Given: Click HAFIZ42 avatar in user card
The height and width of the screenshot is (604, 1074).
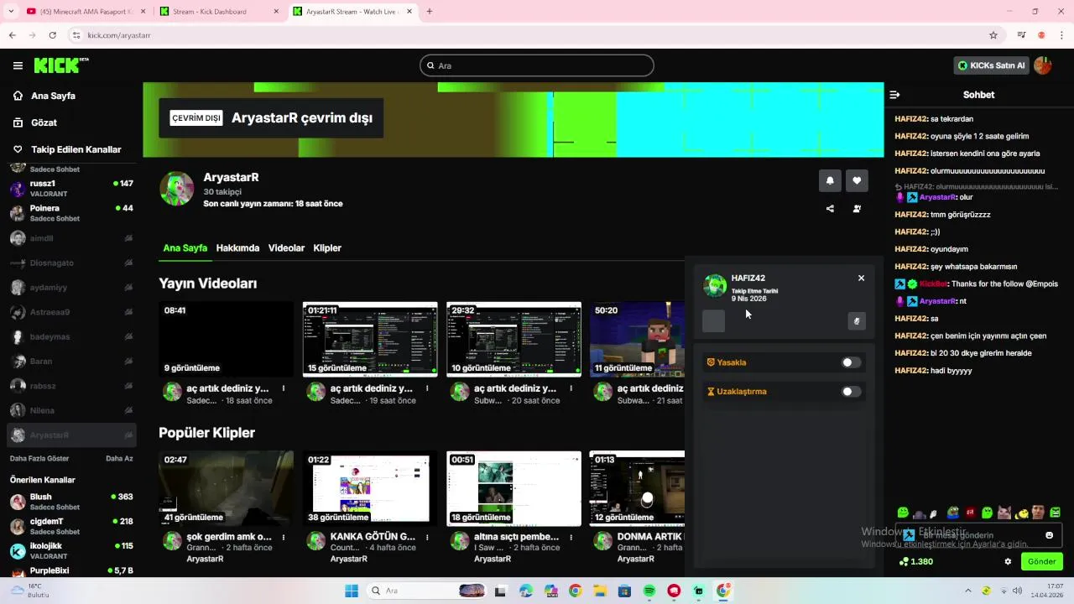Looking at the screenshot, I should [x=715, y=286].
